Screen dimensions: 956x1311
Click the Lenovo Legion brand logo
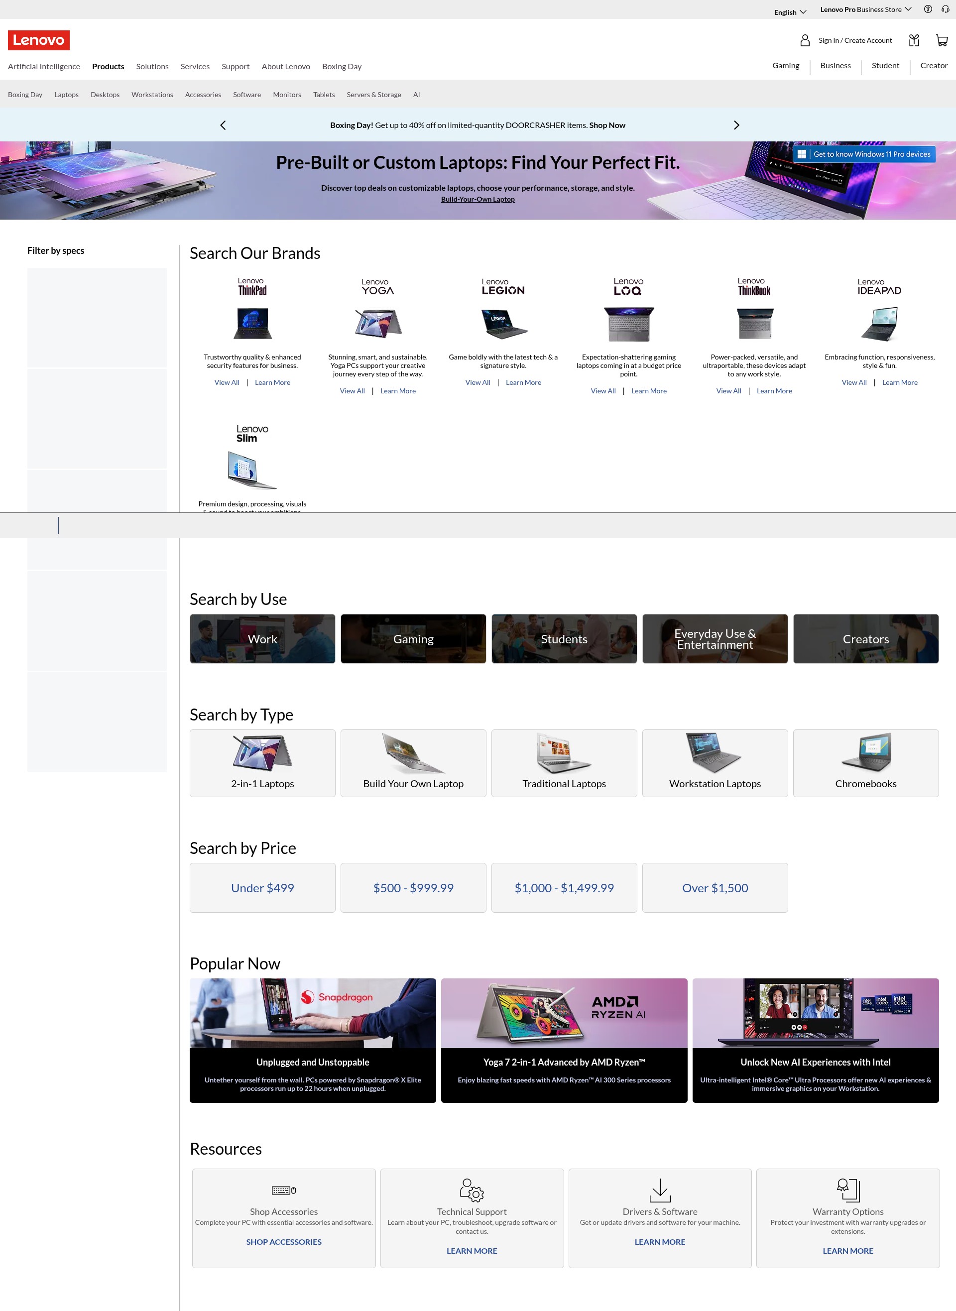503,287
